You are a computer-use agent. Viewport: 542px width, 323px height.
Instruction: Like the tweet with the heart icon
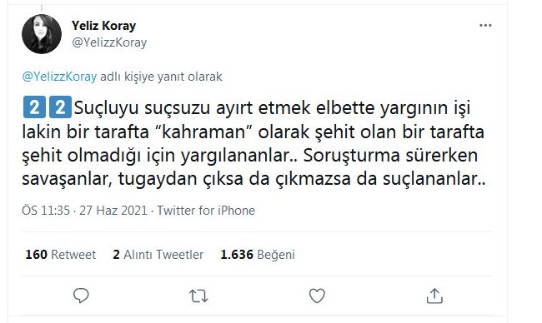click(x=317, y=296)
